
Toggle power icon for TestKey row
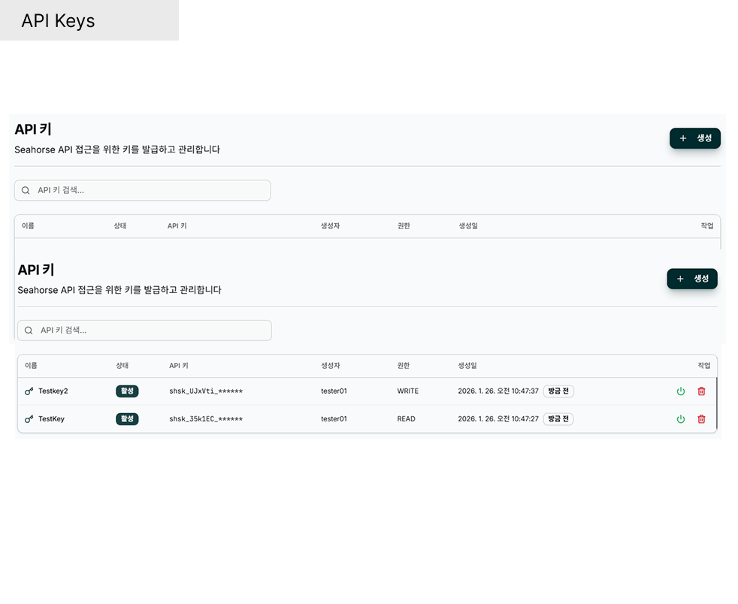(x=681, y=419)
